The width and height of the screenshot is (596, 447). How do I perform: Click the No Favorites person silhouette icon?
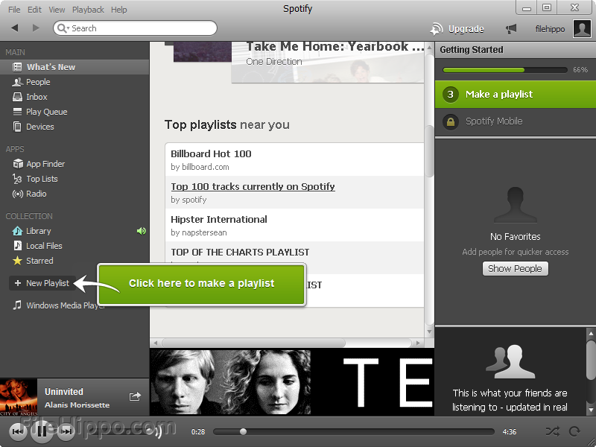coord(515,204)
